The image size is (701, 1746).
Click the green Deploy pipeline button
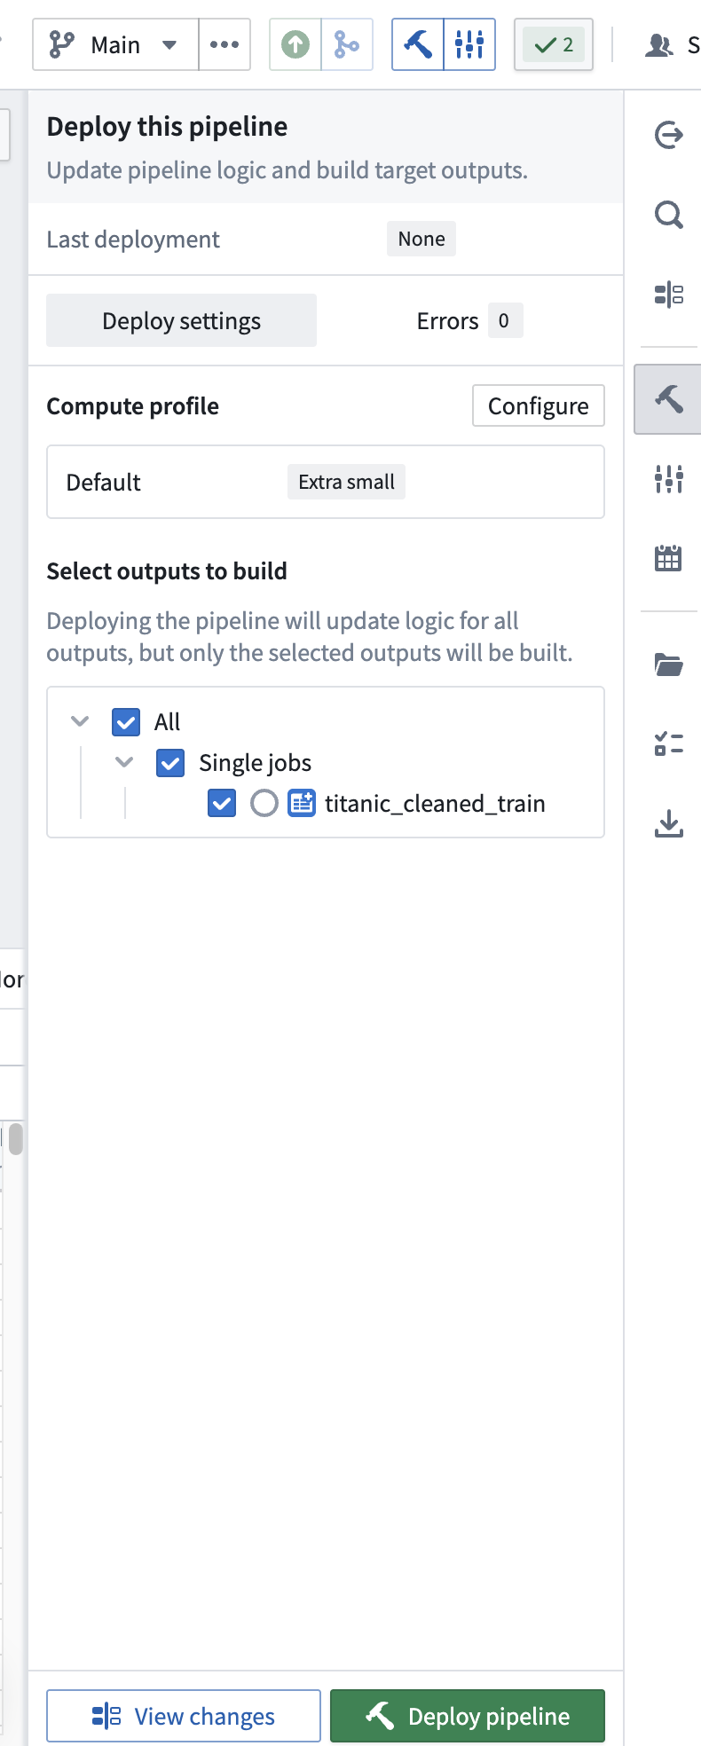pos(468,1716)
